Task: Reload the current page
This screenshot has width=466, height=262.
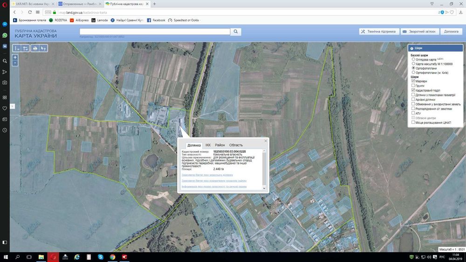Action: pyautogui.click(x=30, y=12)
